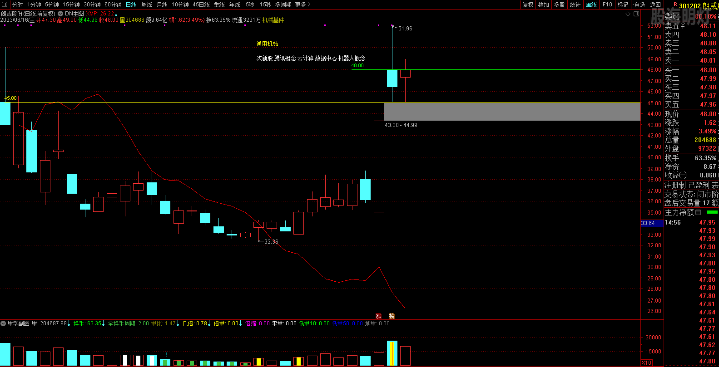
Task: Select the 1分钟 period
Action: click(34, 5)
